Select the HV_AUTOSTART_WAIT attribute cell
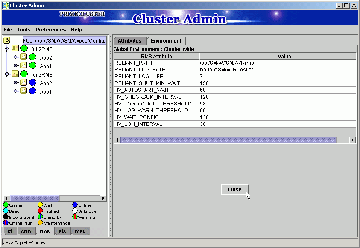The height and width of the screenshot is (248, 360). click(156, 90)
